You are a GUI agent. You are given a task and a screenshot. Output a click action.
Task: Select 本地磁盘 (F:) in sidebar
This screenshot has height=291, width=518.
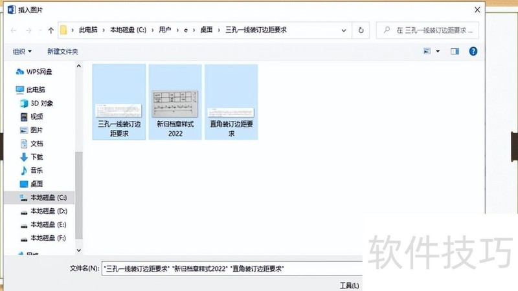click(43, 238)
